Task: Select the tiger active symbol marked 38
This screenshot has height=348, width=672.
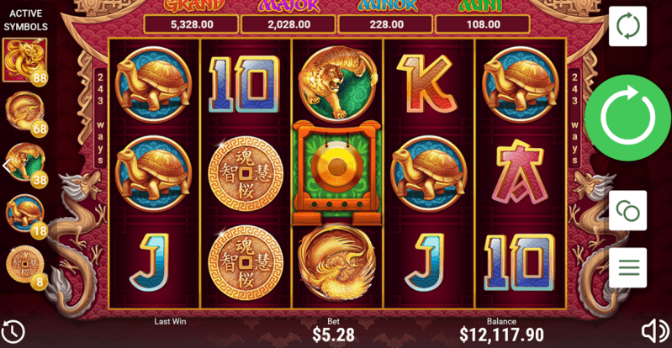Action: coord(26,164)
